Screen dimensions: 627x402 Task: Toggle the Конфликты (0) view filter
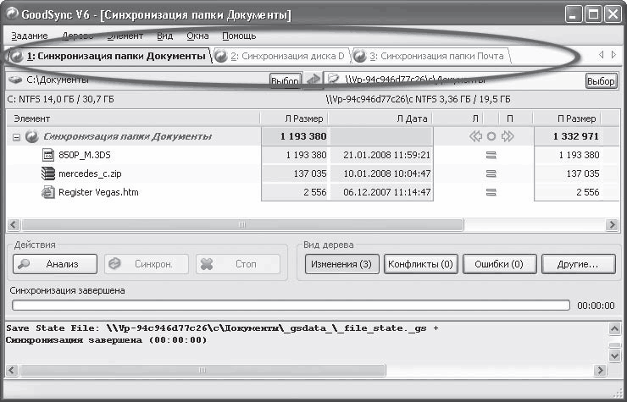coord(420,264)
